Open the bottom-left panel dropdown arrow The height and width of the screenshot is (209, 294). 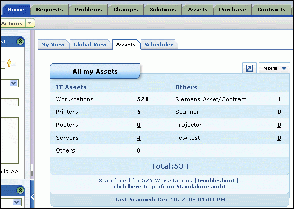pyautogui.click(x=16, y=202)
